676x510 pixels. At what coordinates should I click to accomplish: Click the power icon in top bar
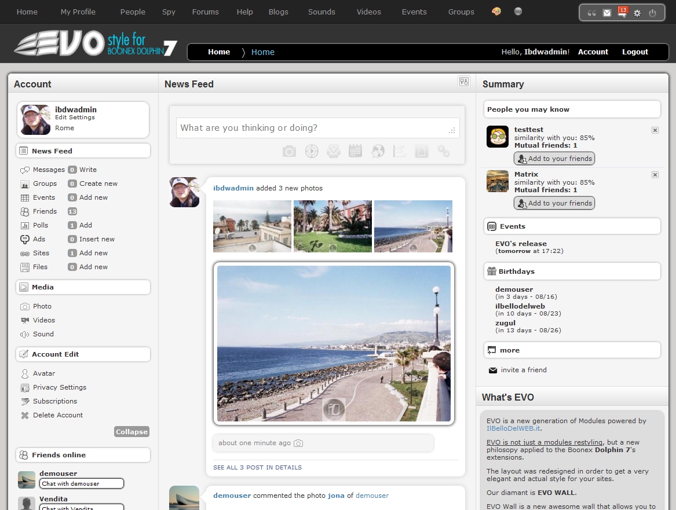pyautogui.click(x=653, y=13)
